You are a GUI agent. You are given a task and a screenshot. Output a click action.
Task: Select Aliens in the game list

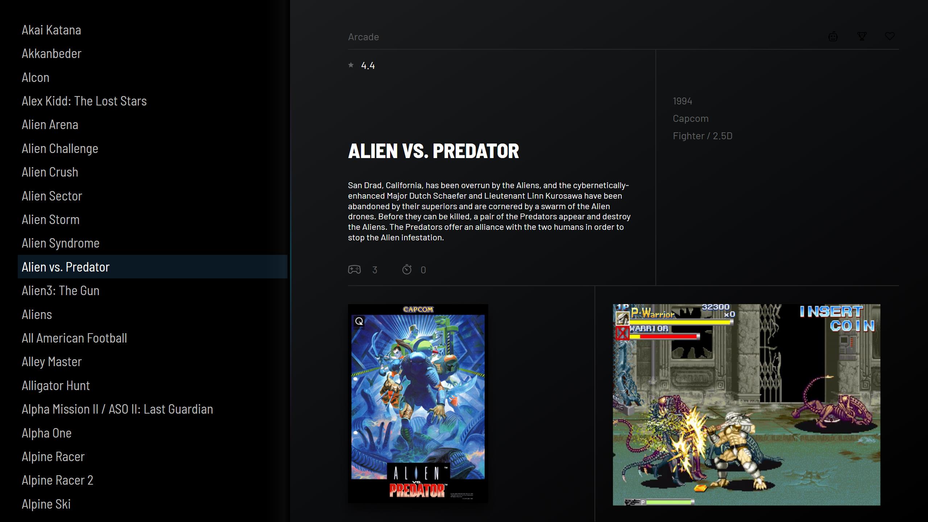click(x=152, y=314)
